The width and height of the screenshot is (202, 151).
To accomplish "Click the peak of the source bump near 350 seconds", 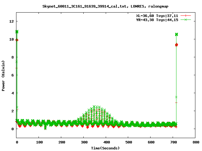I will click(x=94, y=107).
